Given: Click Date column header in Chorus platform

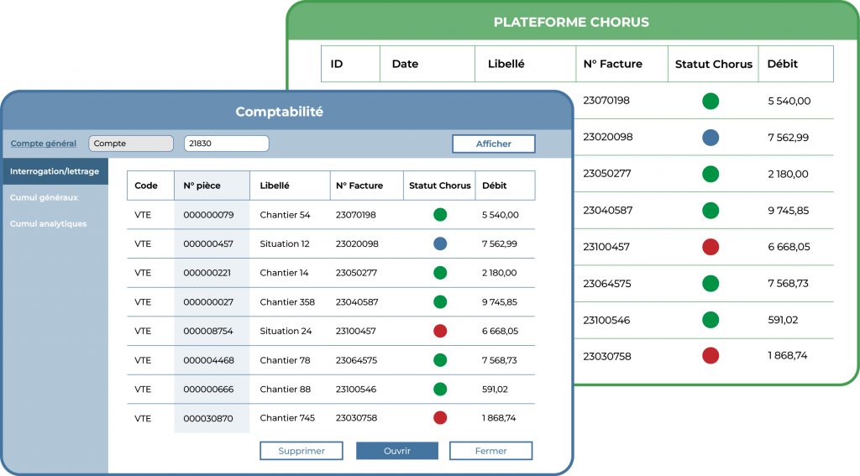Looking at the screenshot, I should tap(427, 64).
